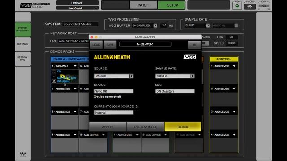Open the CLOCK tab in device dialog

point(183,127)
